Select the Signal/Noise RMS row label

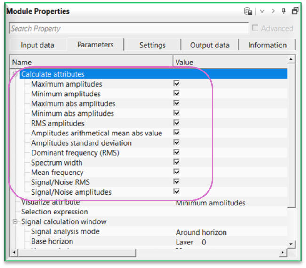60,182
